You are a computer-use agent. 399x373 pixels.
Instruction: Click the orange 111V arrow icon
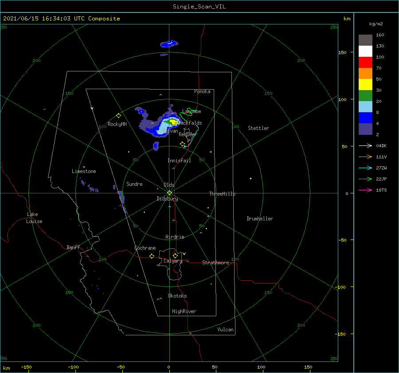point(365,157)
